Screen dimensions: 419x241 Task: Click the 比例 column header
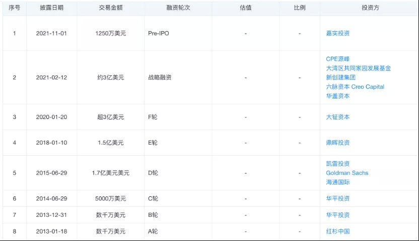pos(300,8)
